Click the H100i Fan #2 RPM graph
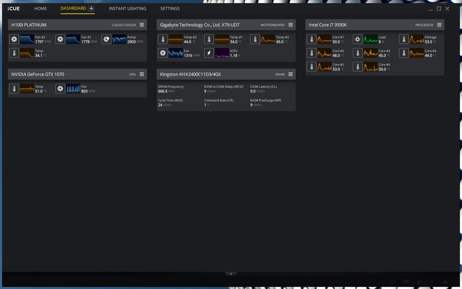462x289 pixels. point(27,39)
